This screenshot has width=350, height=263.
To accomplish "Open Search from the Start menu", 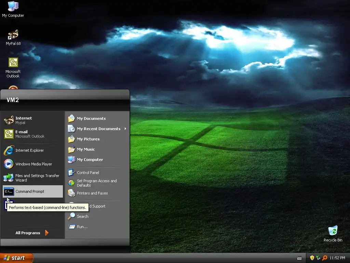I will click(x=97, y=216).
